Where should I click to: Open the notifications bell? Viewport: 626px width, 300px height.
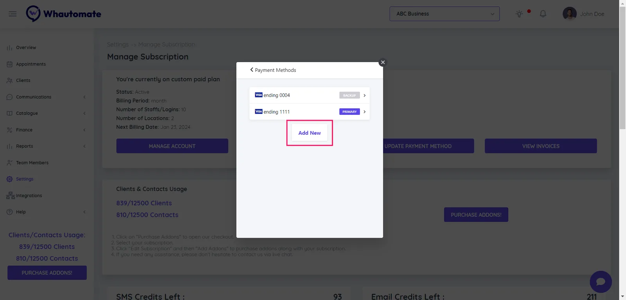pyautogui.click(x=543, y=14)
